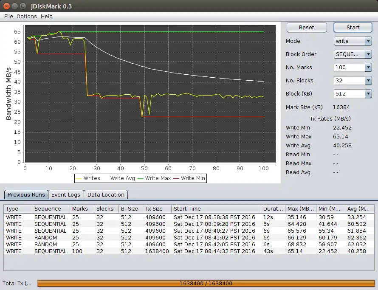Open the Options menu
Screen dimensions: 378x290
(x=27, y=17)
